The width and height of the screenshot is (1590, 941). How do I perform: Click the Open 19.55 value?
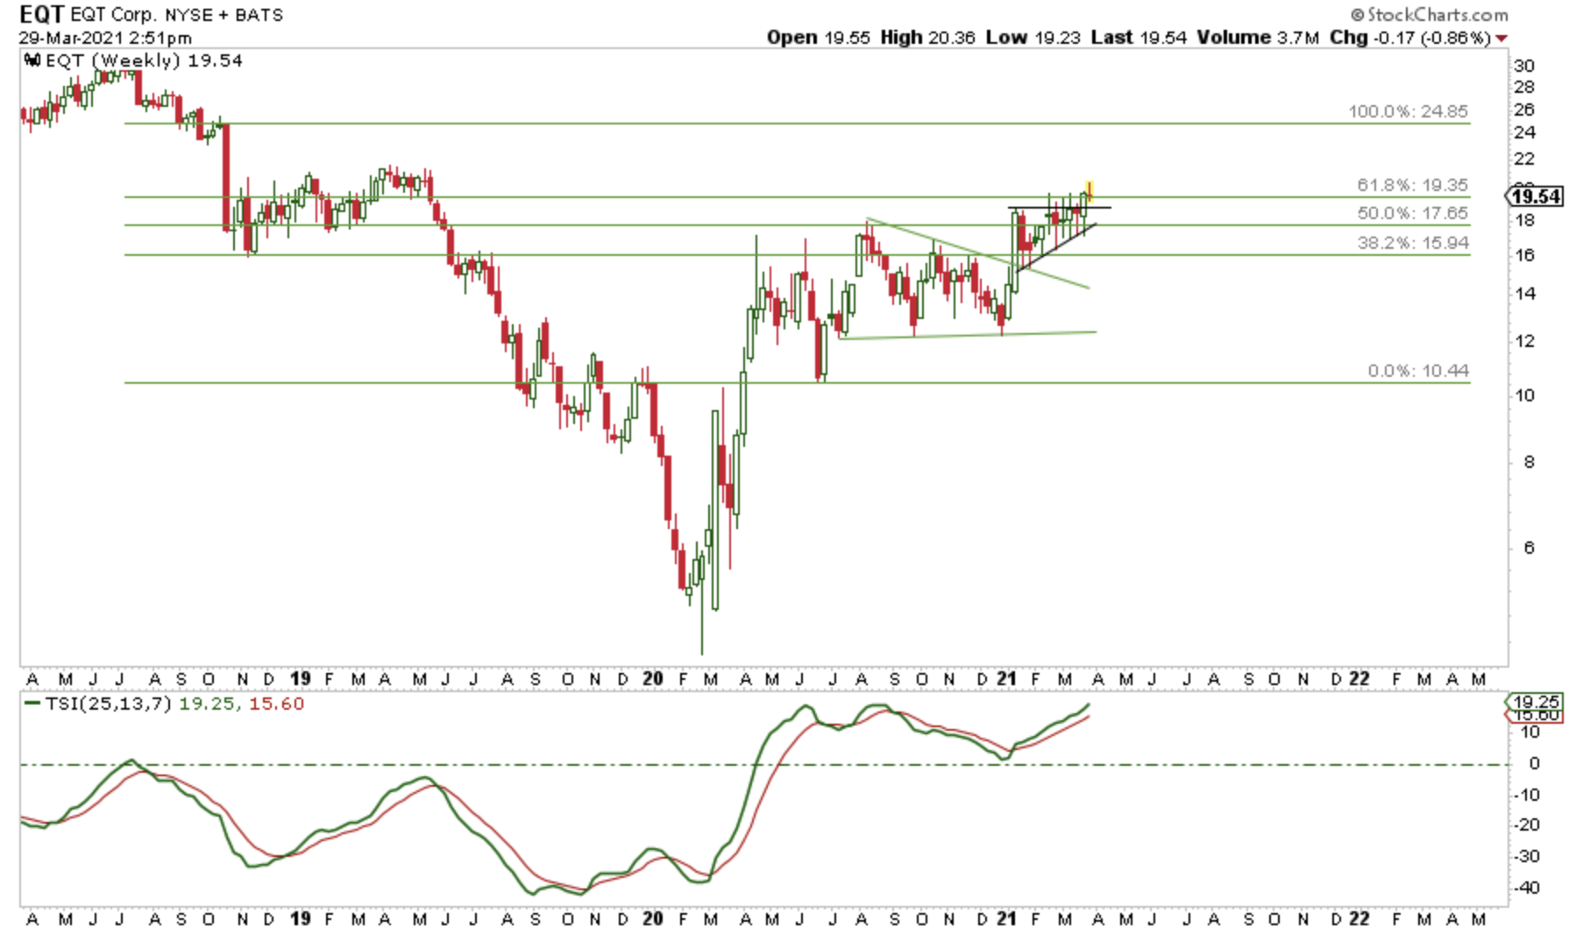(819, 38)
